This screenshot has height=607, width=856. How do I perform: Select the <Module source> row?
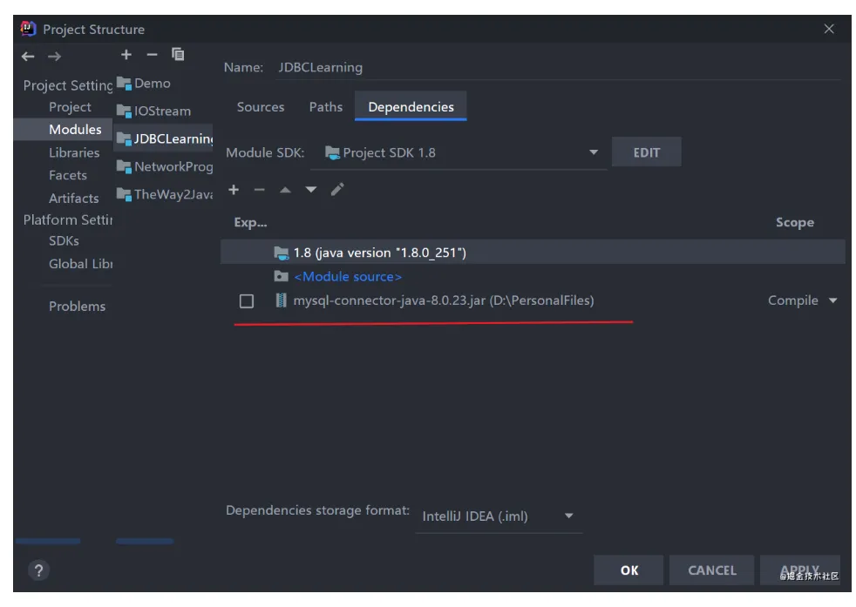click(x=533, y=277)
